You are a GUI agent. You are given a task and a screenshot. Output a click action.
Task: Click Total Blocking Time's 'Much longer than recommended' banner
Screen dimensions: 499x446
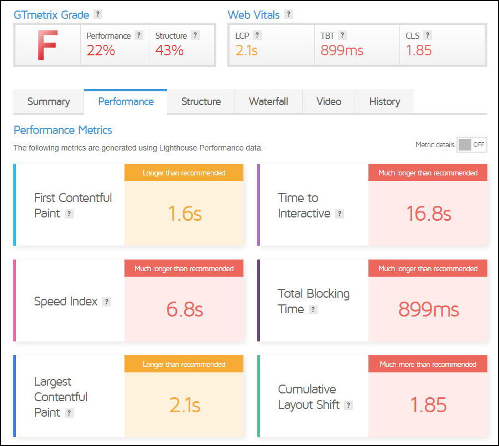(428, 269)
